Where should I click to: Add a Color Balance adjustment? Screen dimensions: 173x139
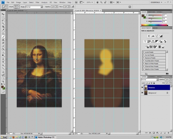[x=153, y=41]
